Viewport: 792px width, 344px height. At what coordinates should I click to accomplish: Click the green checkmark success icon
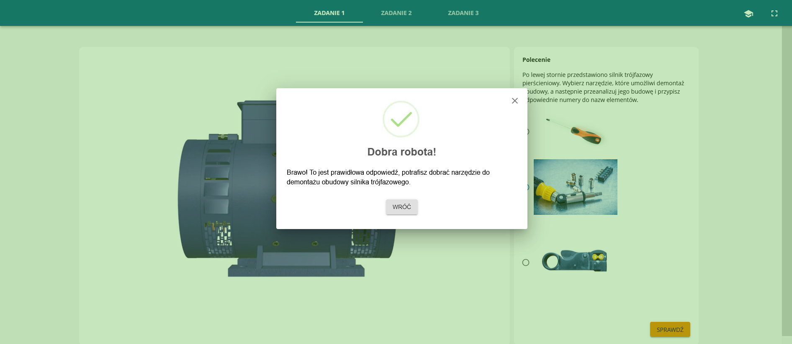click(401, 119)
